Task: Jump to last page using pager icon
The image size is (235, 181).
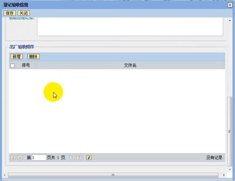Action: [x=79, y=158]
